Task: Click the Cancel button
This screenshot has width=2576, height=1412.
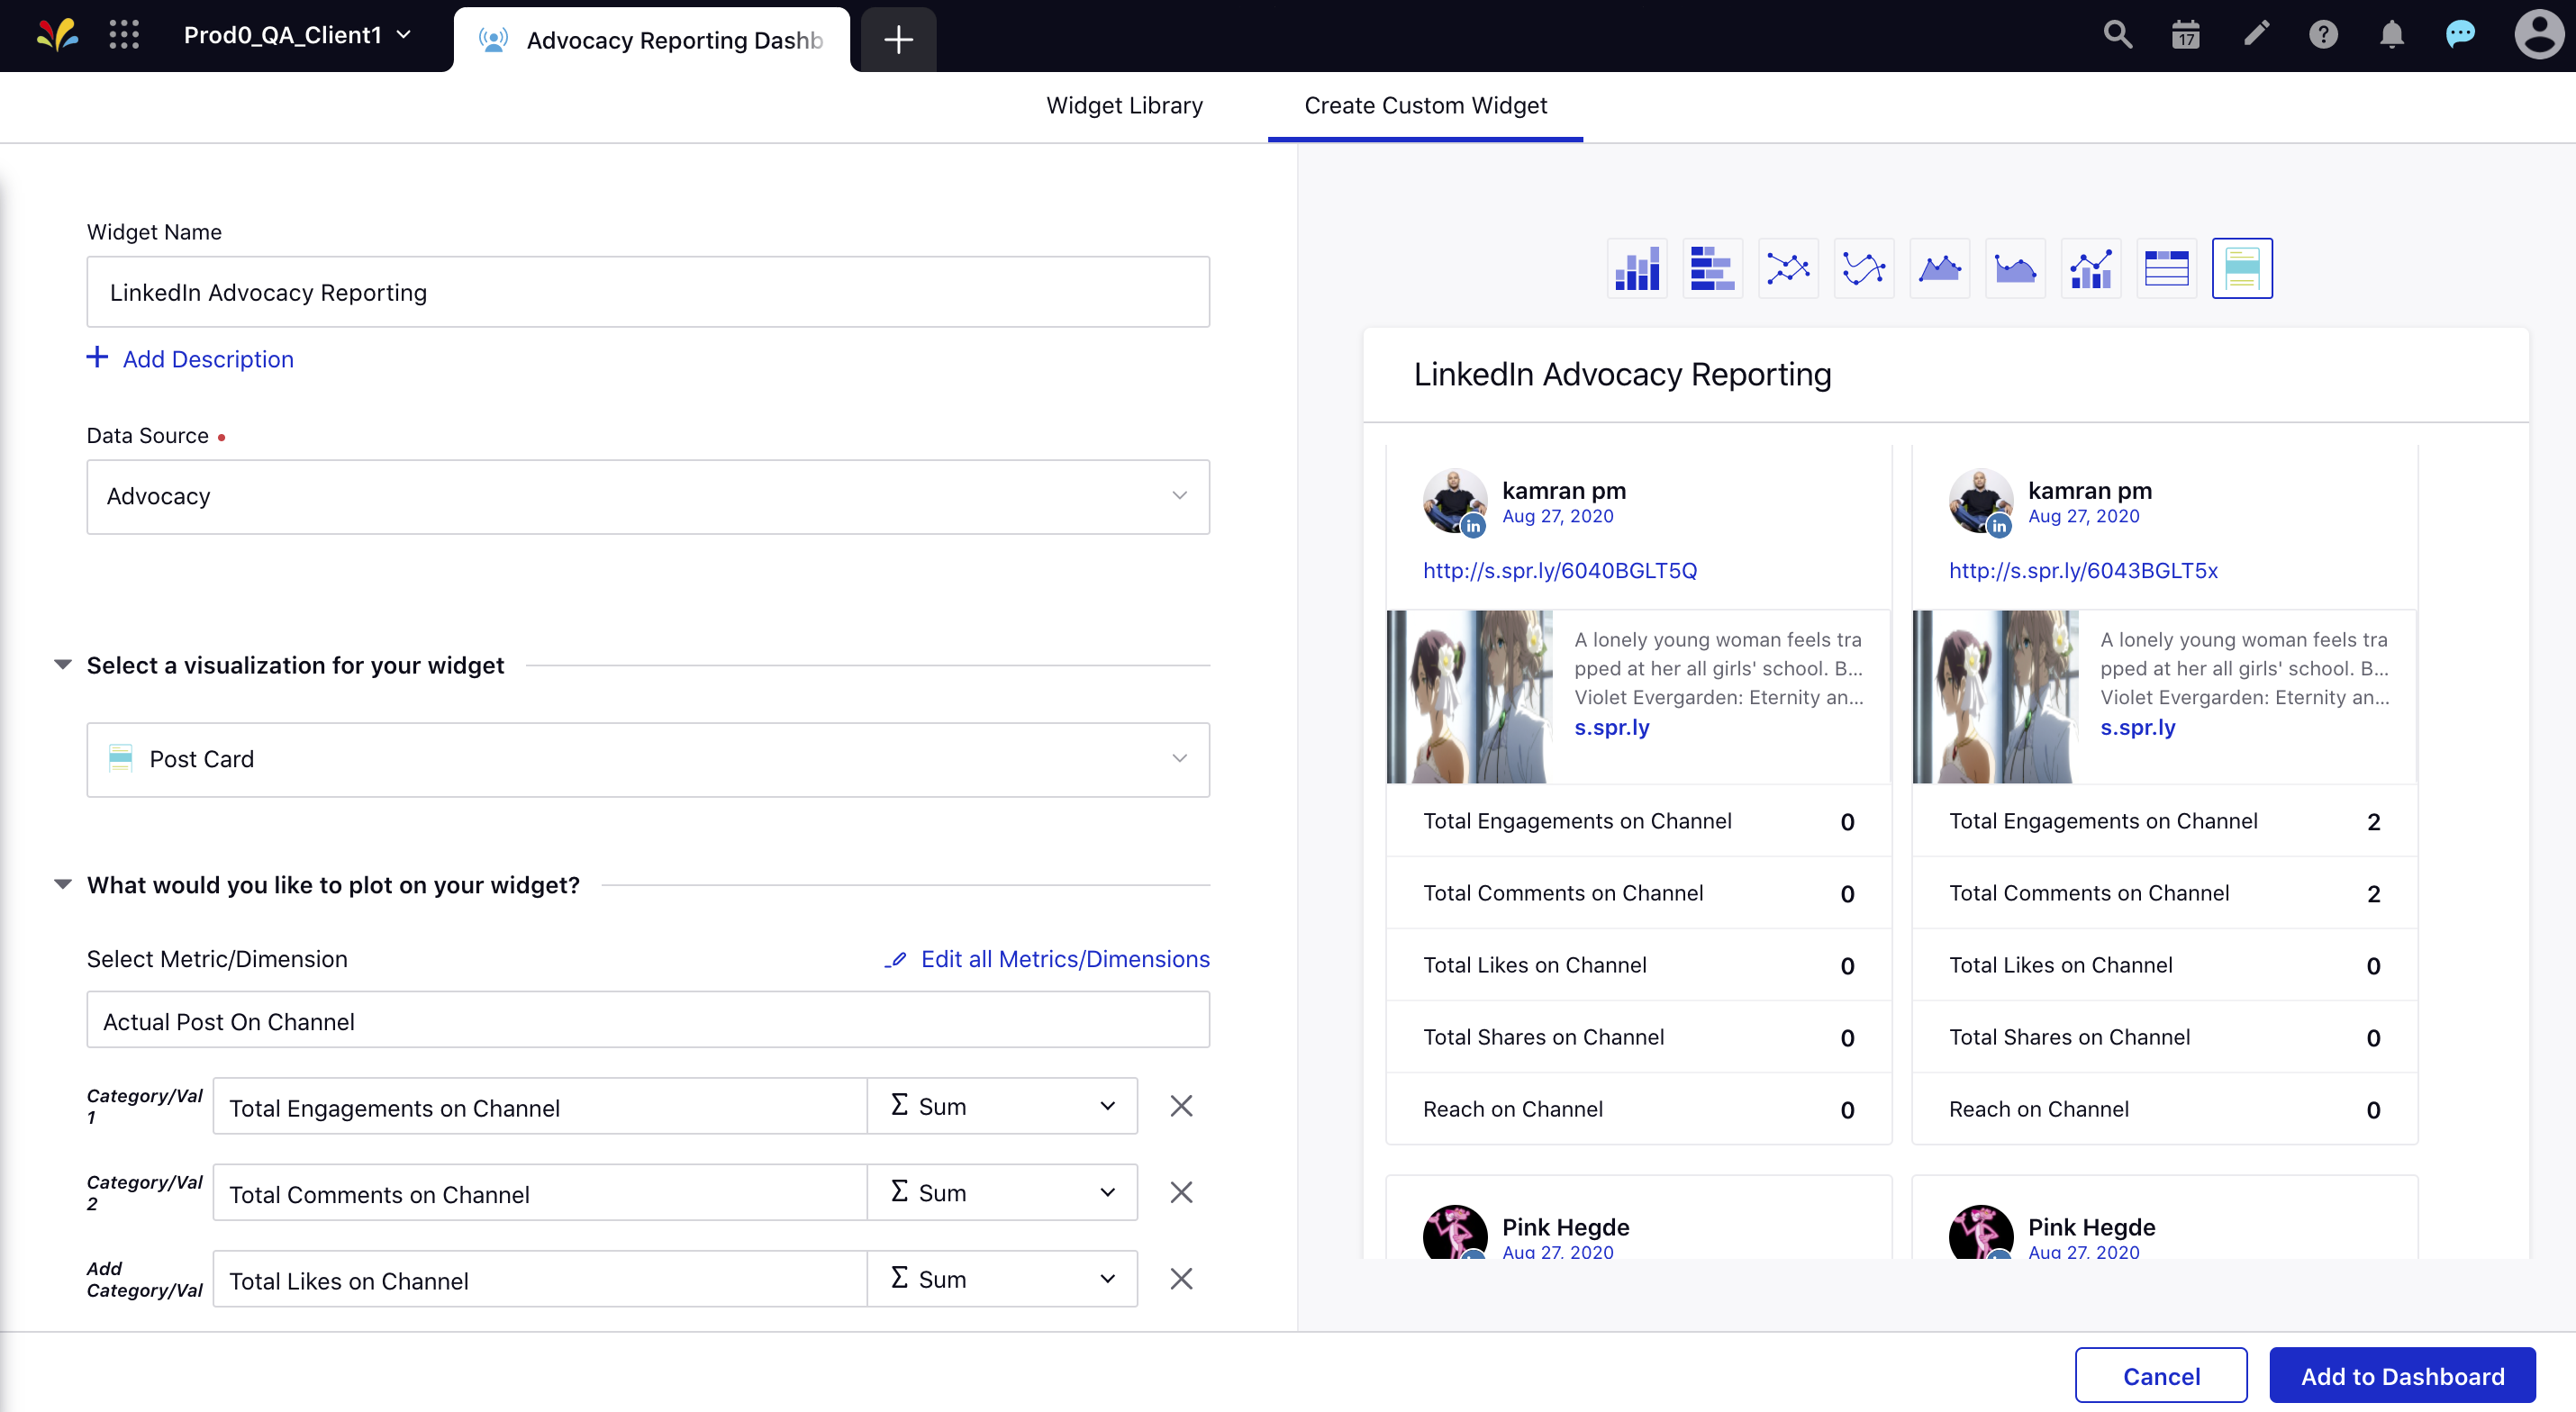Action: coord(2161,1376)
